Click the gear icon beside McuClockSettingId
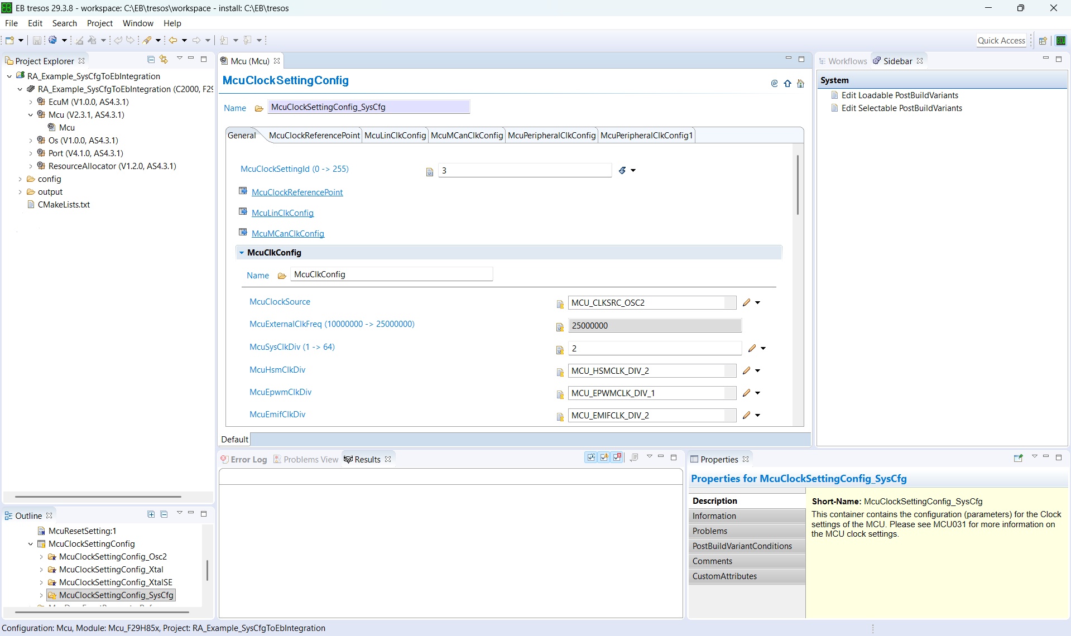Viewport: 1071px width, 636px height. pos(623,170)
